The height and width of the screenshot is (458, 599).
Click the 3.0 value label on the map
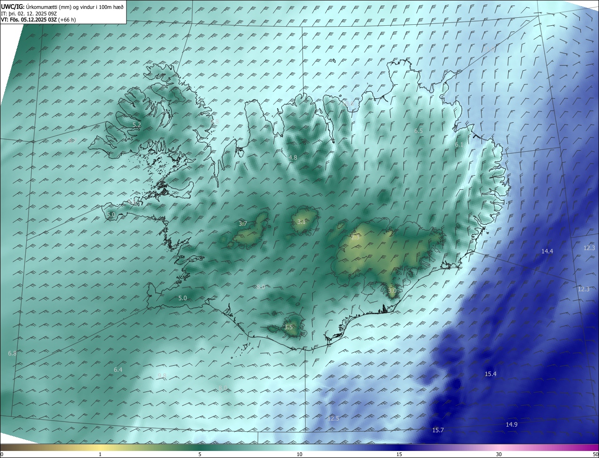pyautogui.click(x=392, y=291)
